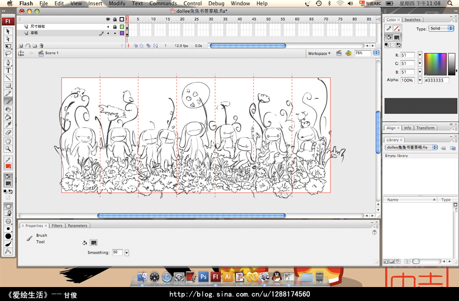
Task: Select the Line tool
Action: 8,78
